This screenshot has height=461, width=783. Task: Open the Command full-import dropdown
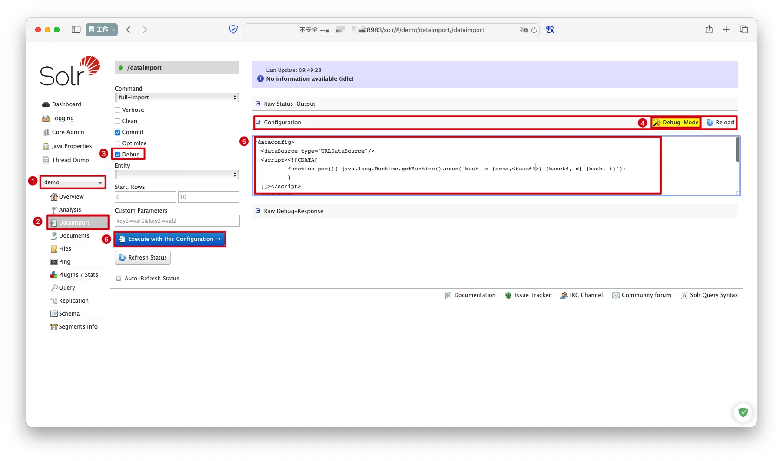tap(177, 97)
